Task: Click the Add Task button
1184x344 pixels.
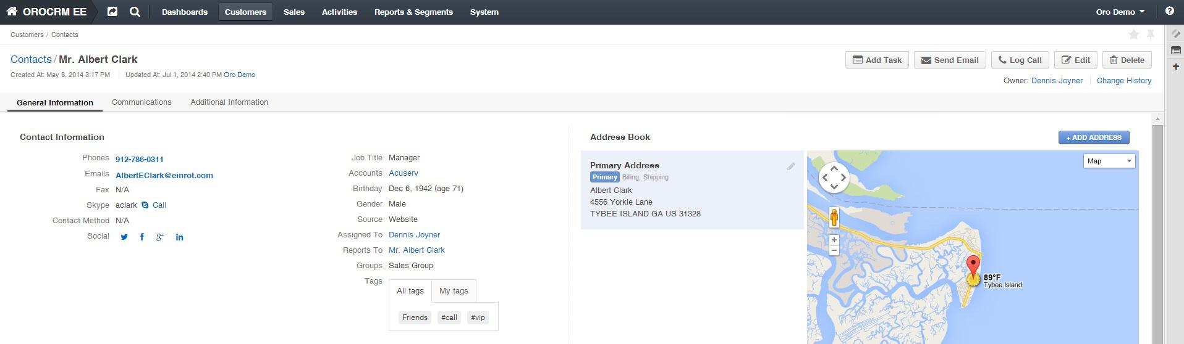Action: coord(877,60)
